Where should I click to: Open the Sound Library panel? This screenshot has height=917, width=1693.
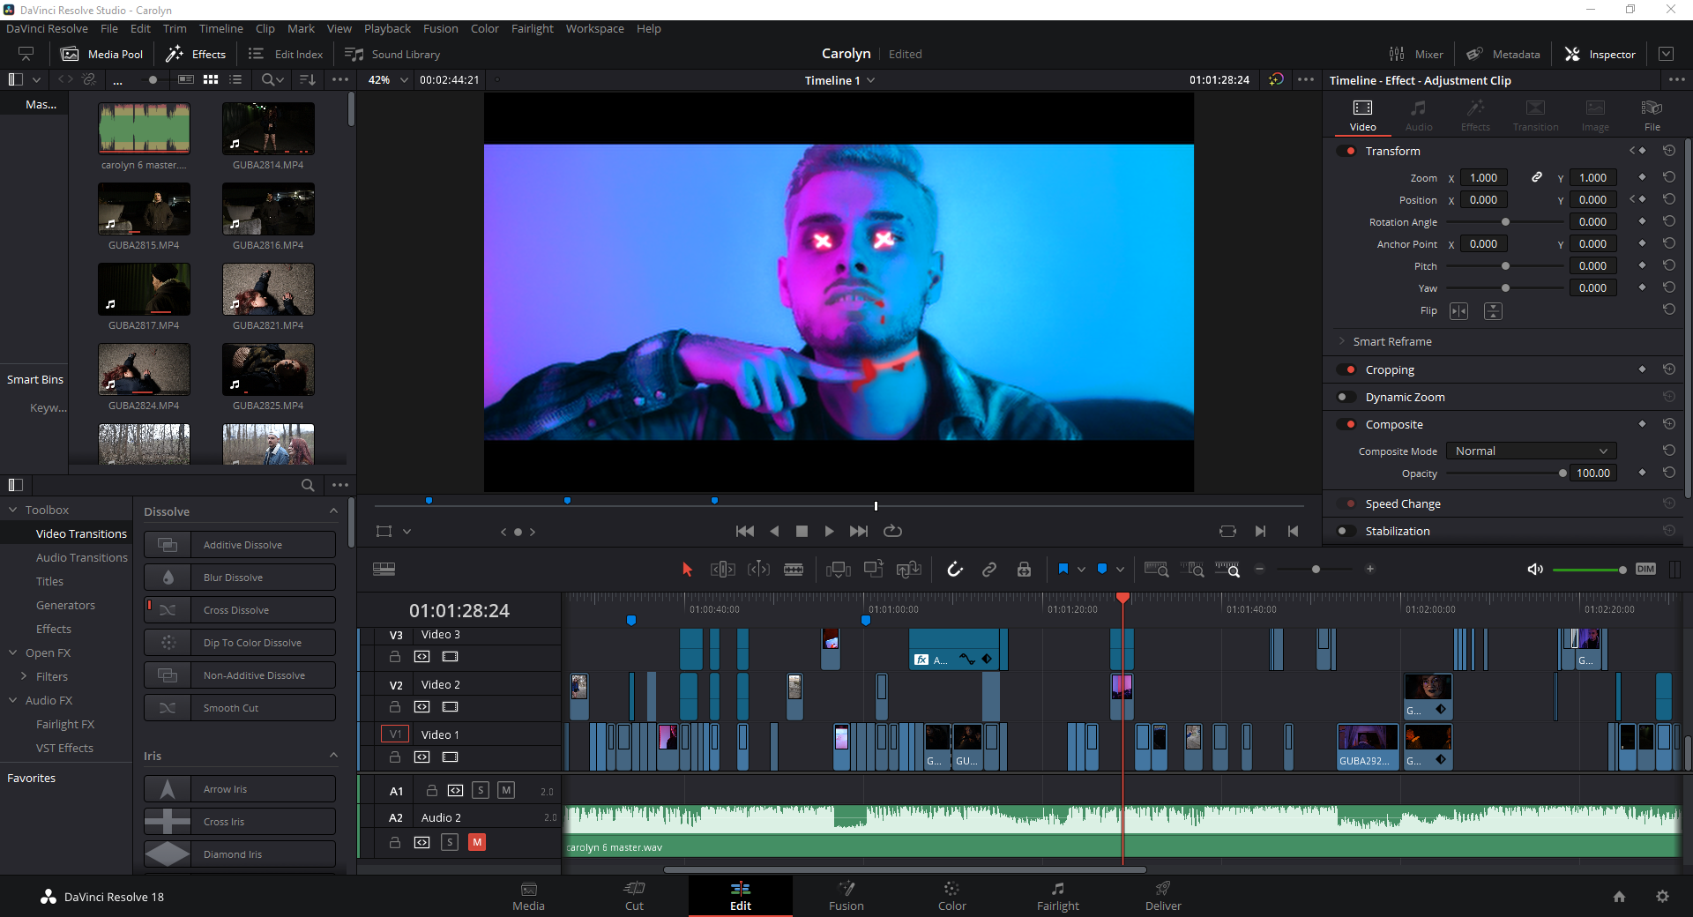[392, 54]
